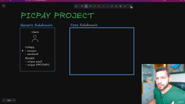Click the RULES: label
185x104 pixels.
(x=30, y=58)
